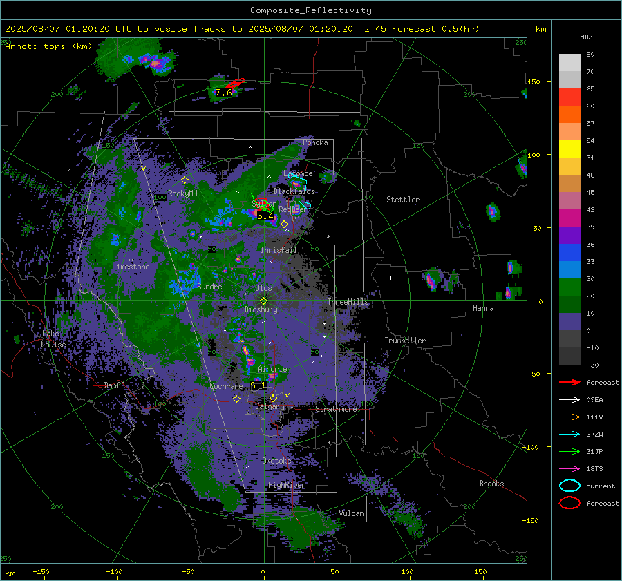Click the Lacombe town label
The height and width of the screenshot is (581, 622).
click(x=298, y=173)
